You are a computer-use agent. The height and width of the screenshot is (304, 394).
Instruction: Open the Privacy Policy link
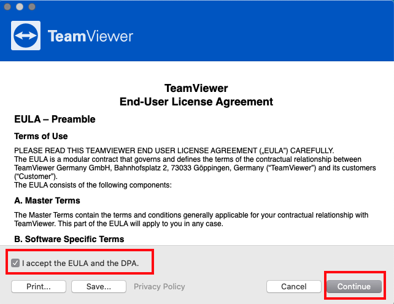point(160,286)
